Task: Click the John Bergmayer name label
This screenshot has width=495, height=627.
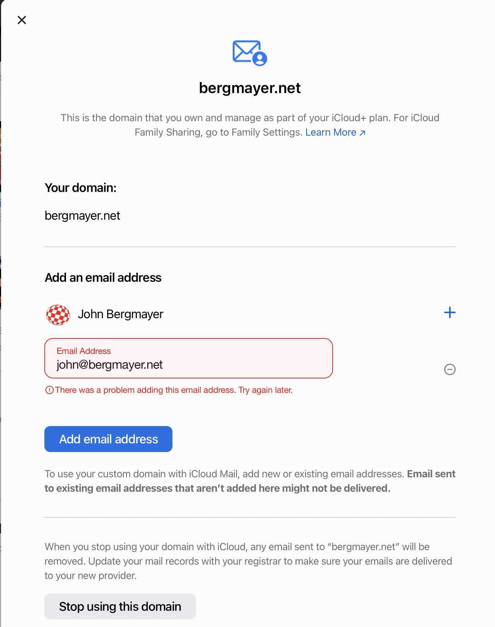Action: (x=121, y=314)
